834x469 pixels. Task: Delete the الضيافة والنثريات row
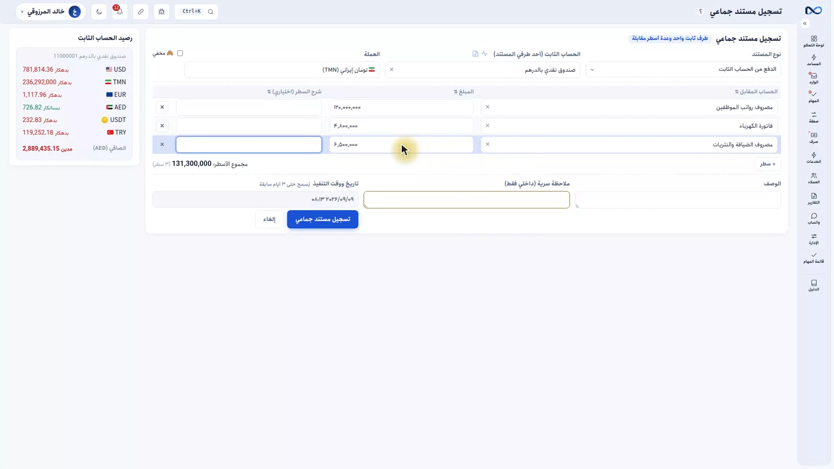tap(162, 144)
